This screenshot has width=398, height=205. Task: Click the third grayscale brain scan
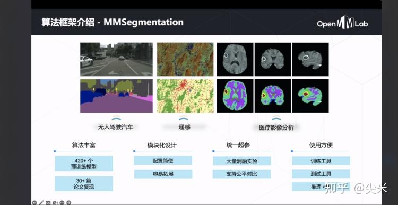click(x=310, y=59)
